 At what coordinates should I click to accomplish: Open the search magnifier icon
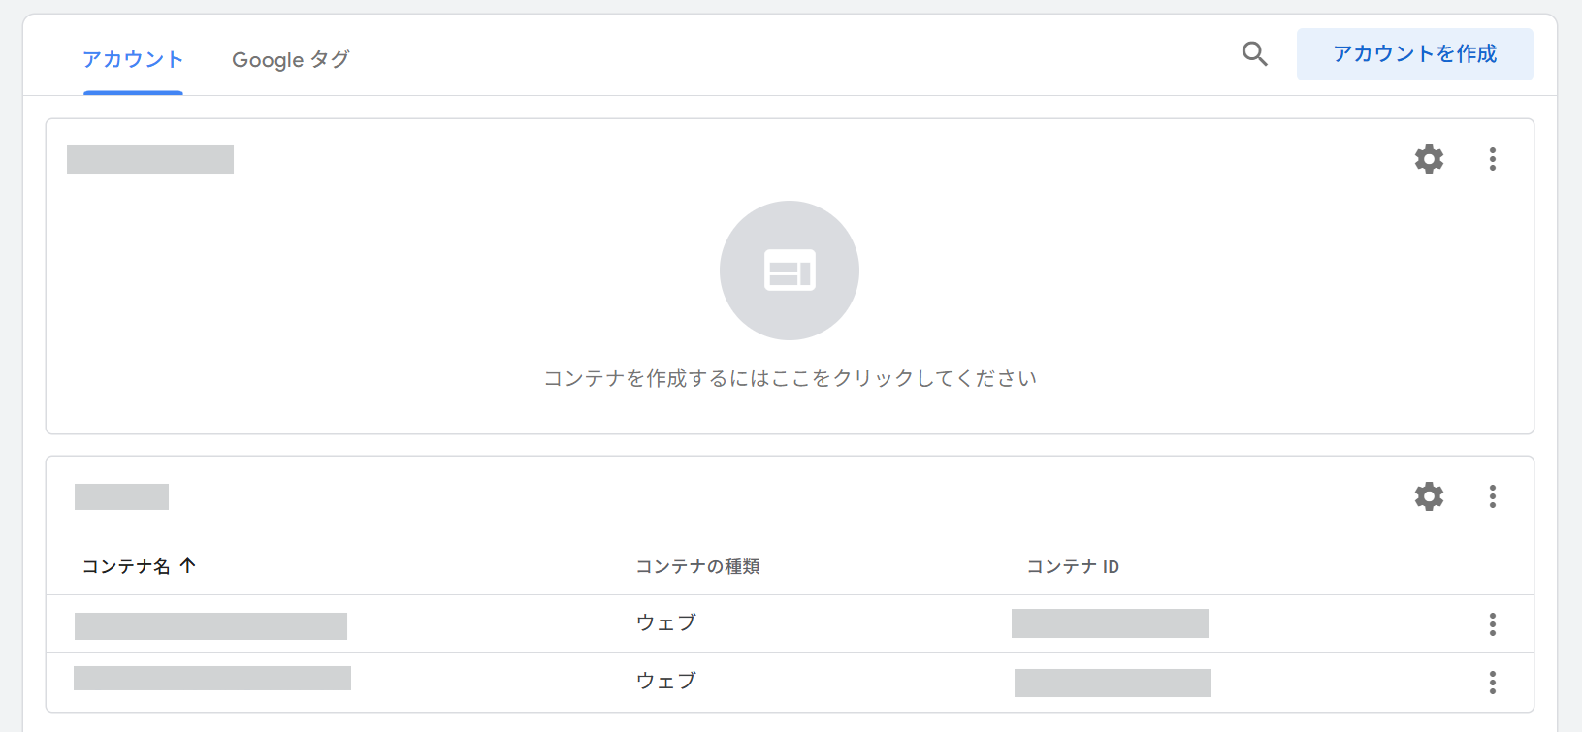pos(1254,54)
